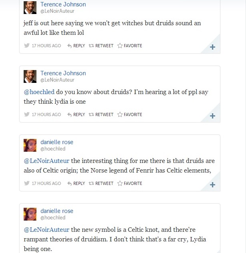Favorite the tweet asking about druids and Lydia
This screenshot has width=246, height=253.
pyautogui.click(x=129, y=114)
